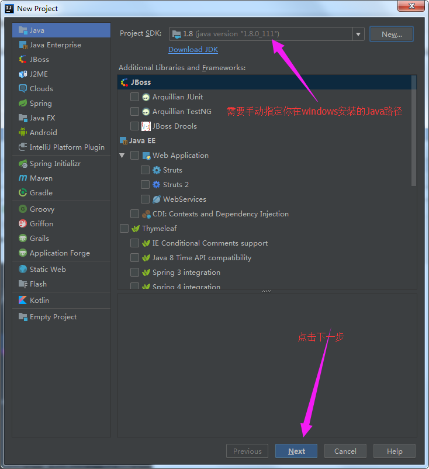Enable the Arquillian TestNG checkbox
This screenshot has width=429, height=469.
coord(134,112)
